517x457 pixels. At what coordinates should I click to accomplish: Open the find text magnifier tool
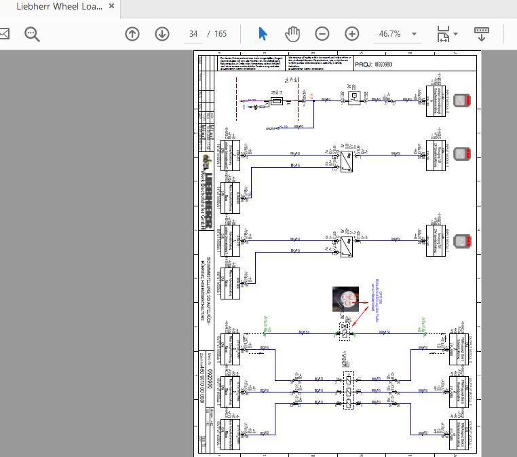(33, 33)
